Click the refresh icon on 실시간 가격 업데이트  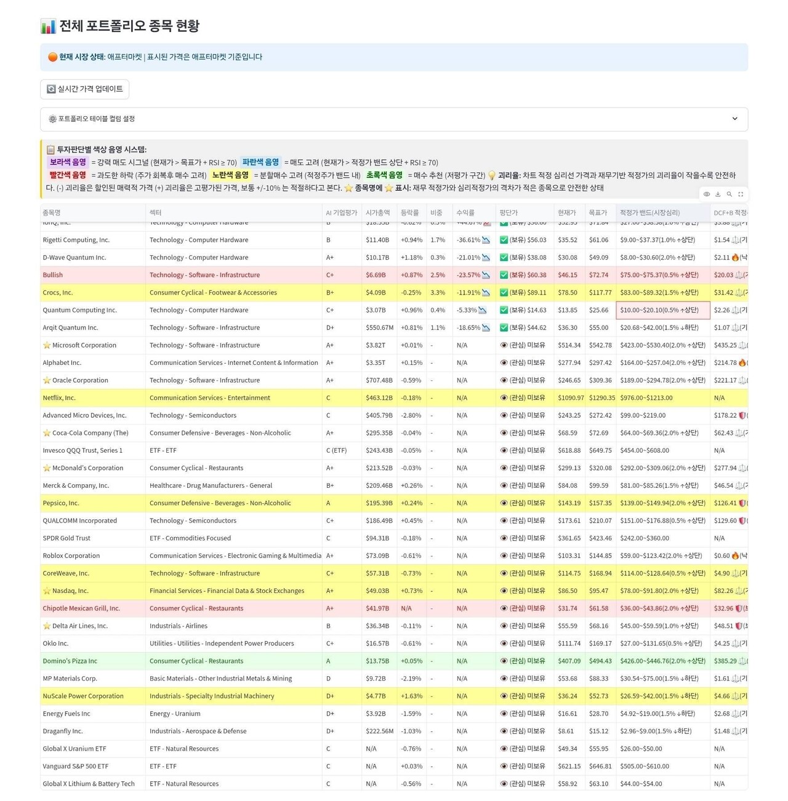50,89
